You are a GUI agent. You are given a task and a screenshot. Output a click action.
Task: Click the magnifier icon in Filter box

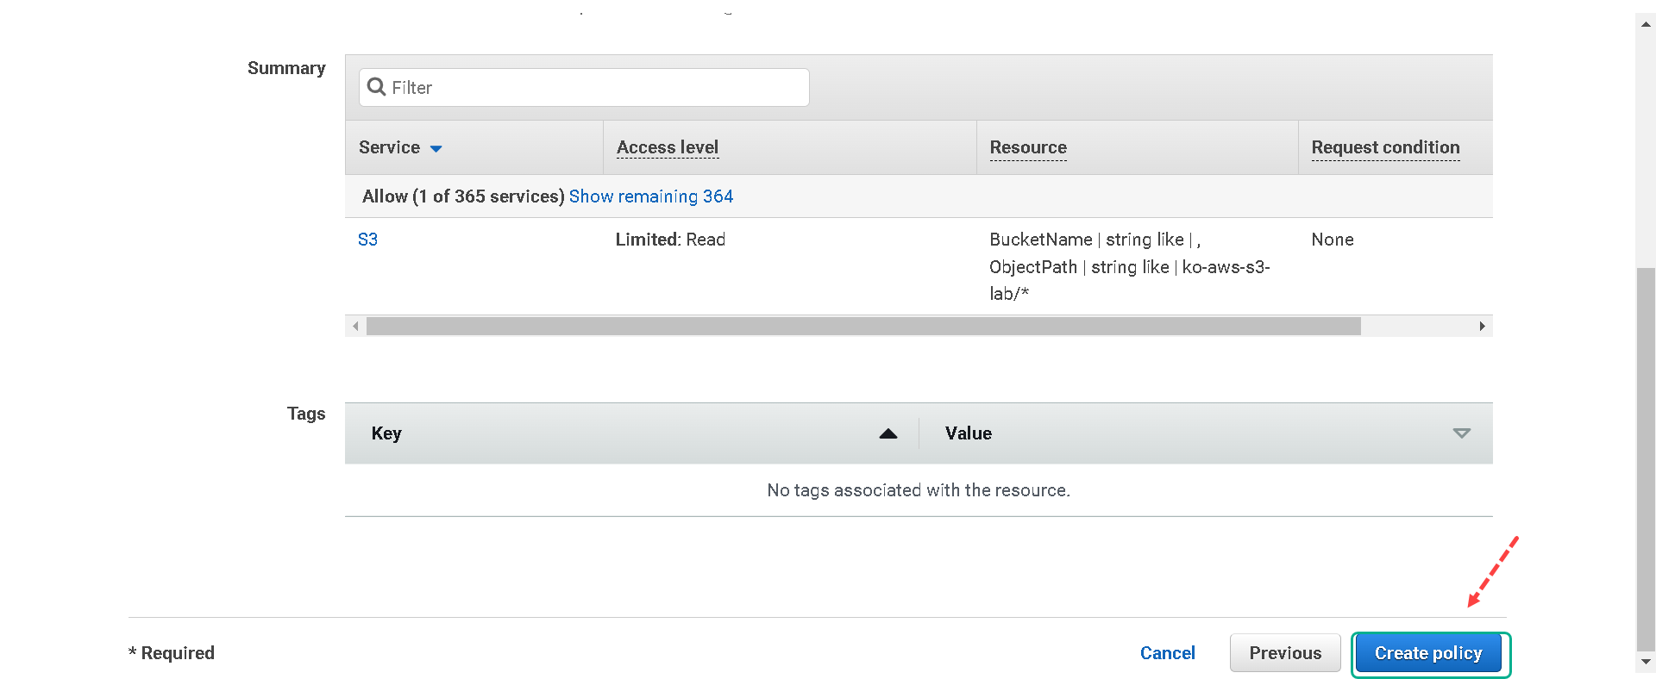[376, 87]
